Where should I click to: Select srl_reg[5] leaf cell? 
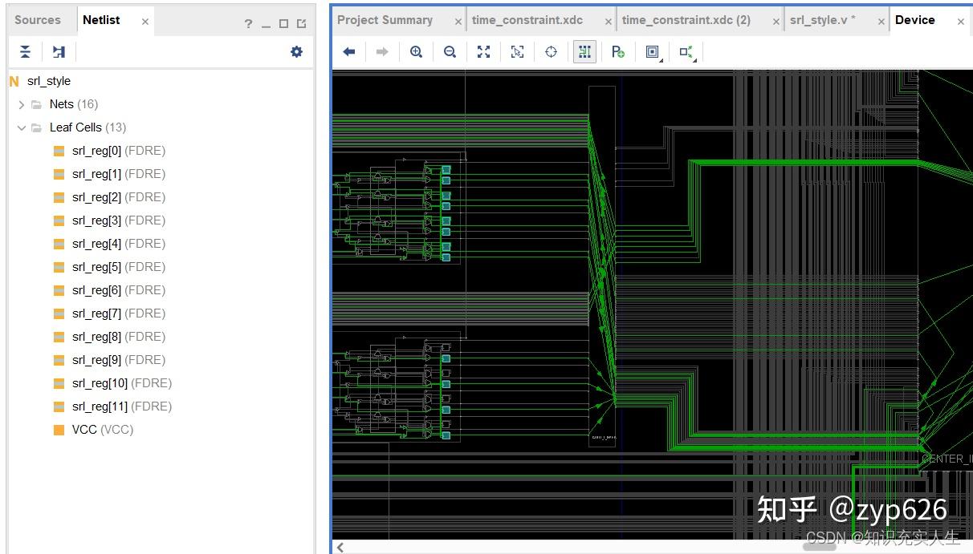pyautogui.click(x=96, y=267)
